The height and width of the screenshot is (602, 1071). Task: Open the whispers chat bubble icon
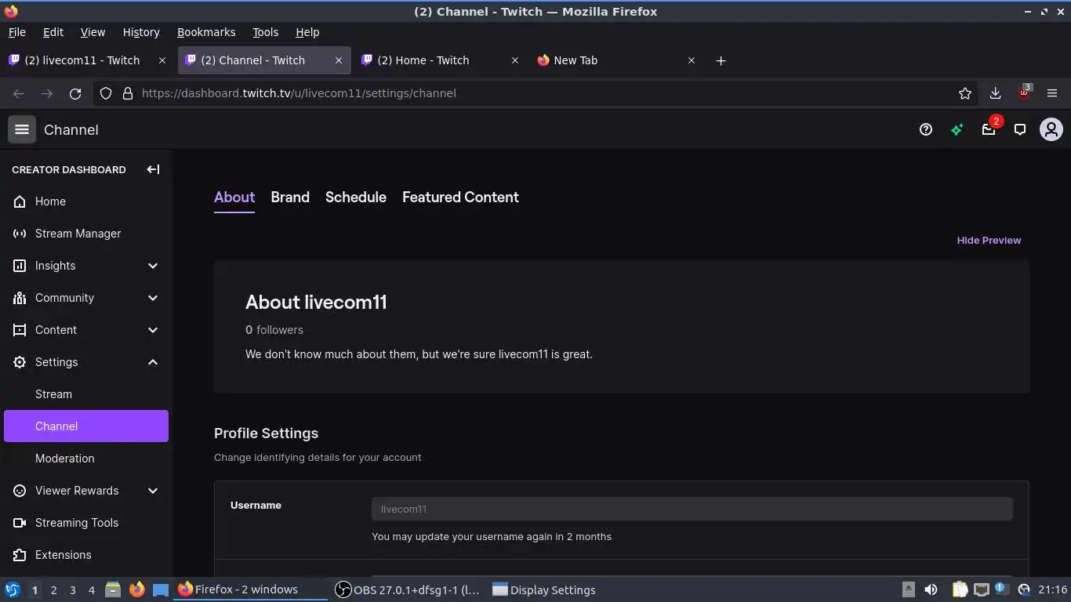coord(1020,129)
